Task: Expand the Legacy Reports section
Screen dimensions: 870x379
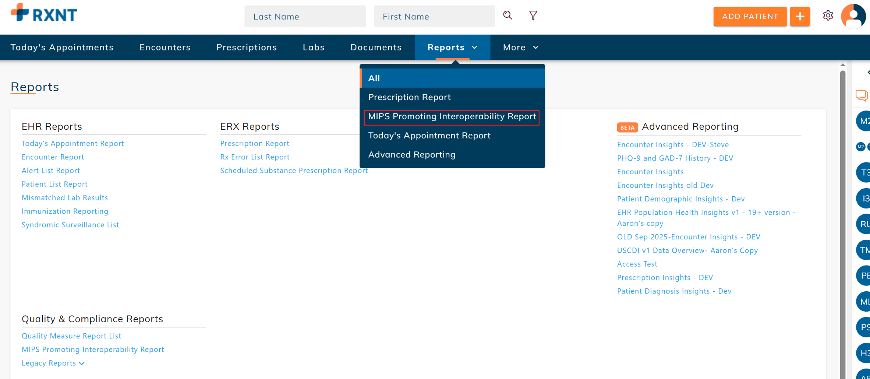Action: (53, 363)
